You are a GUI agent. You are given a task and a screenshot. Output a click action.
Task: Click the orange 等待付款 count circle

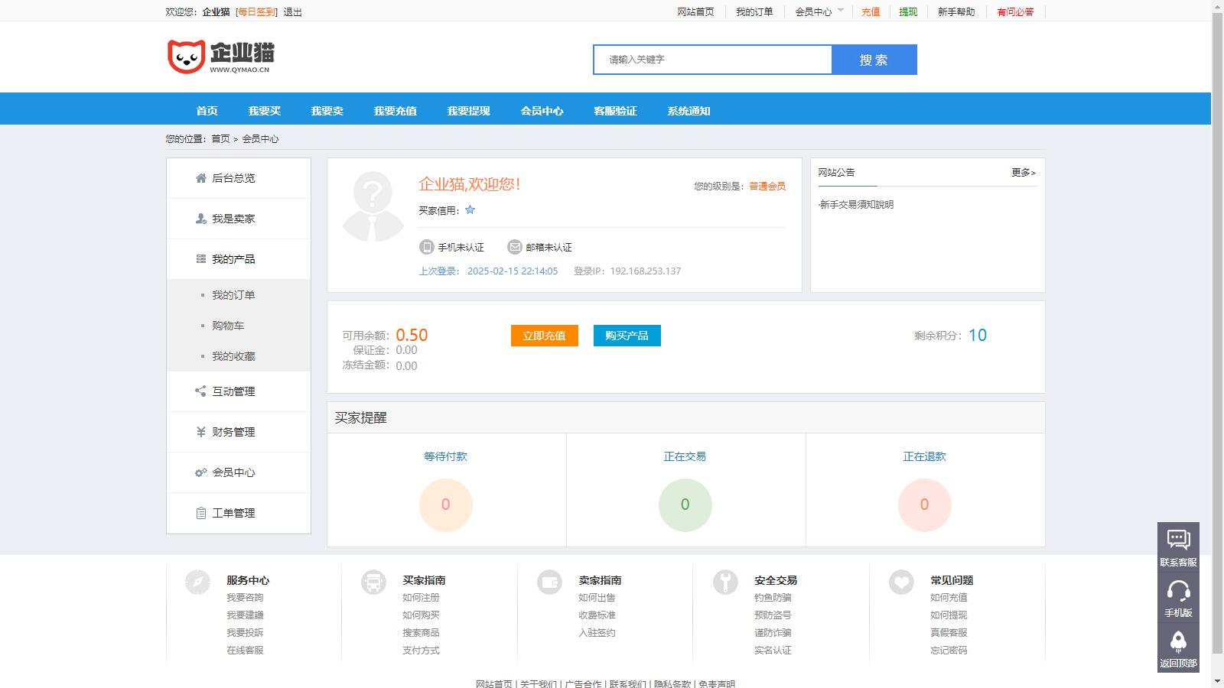pos(445,505)
